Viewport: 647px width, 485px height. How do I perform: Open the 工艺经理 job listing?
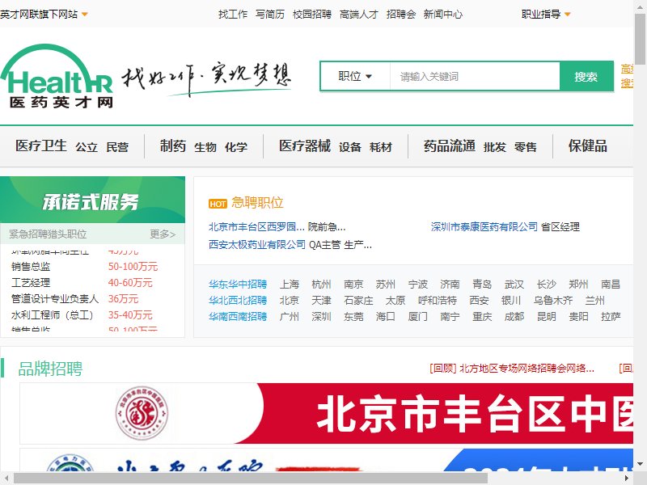coord(31,282)
